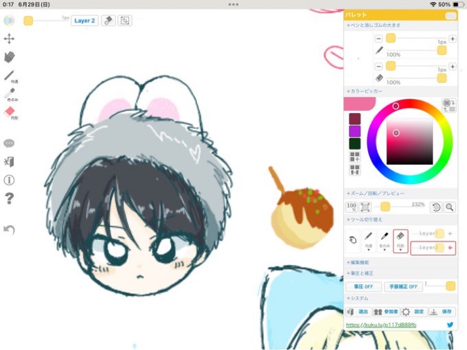Decrease pen size with minus button
467x350 pixels.
coord(379,39)
